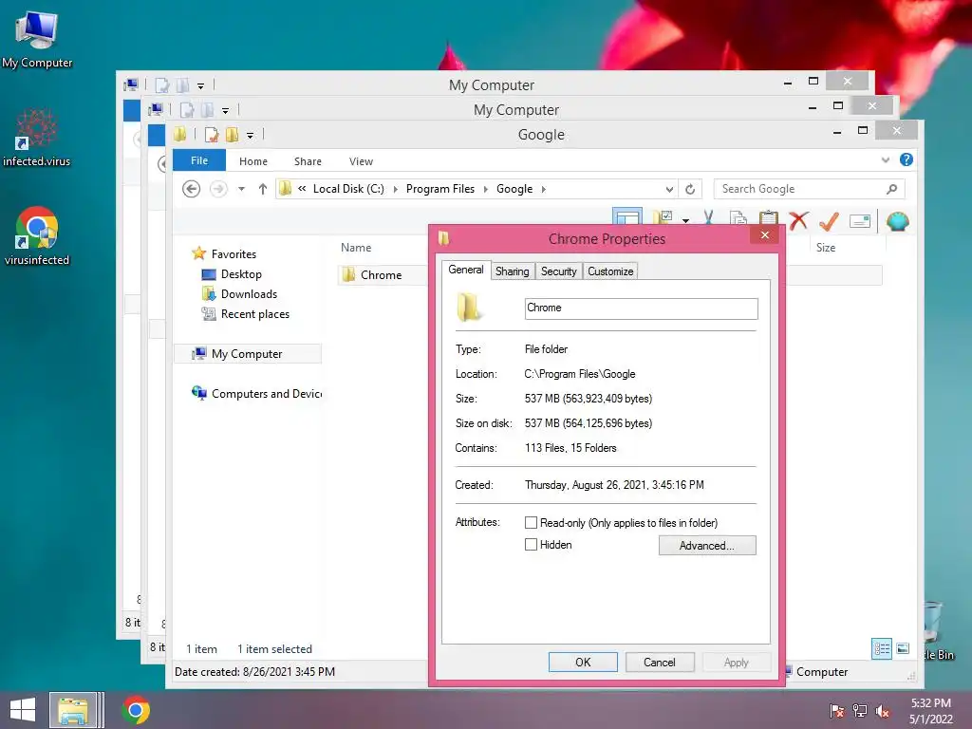Open the recent locations dropdown arrow

(x=241, y=189)
